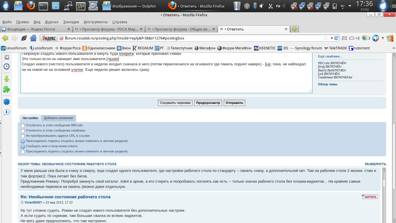Uncheck the ticked 'Присоединить подпись' checkbox
Viewport: 396px width, 223px height.
[23, 141]
